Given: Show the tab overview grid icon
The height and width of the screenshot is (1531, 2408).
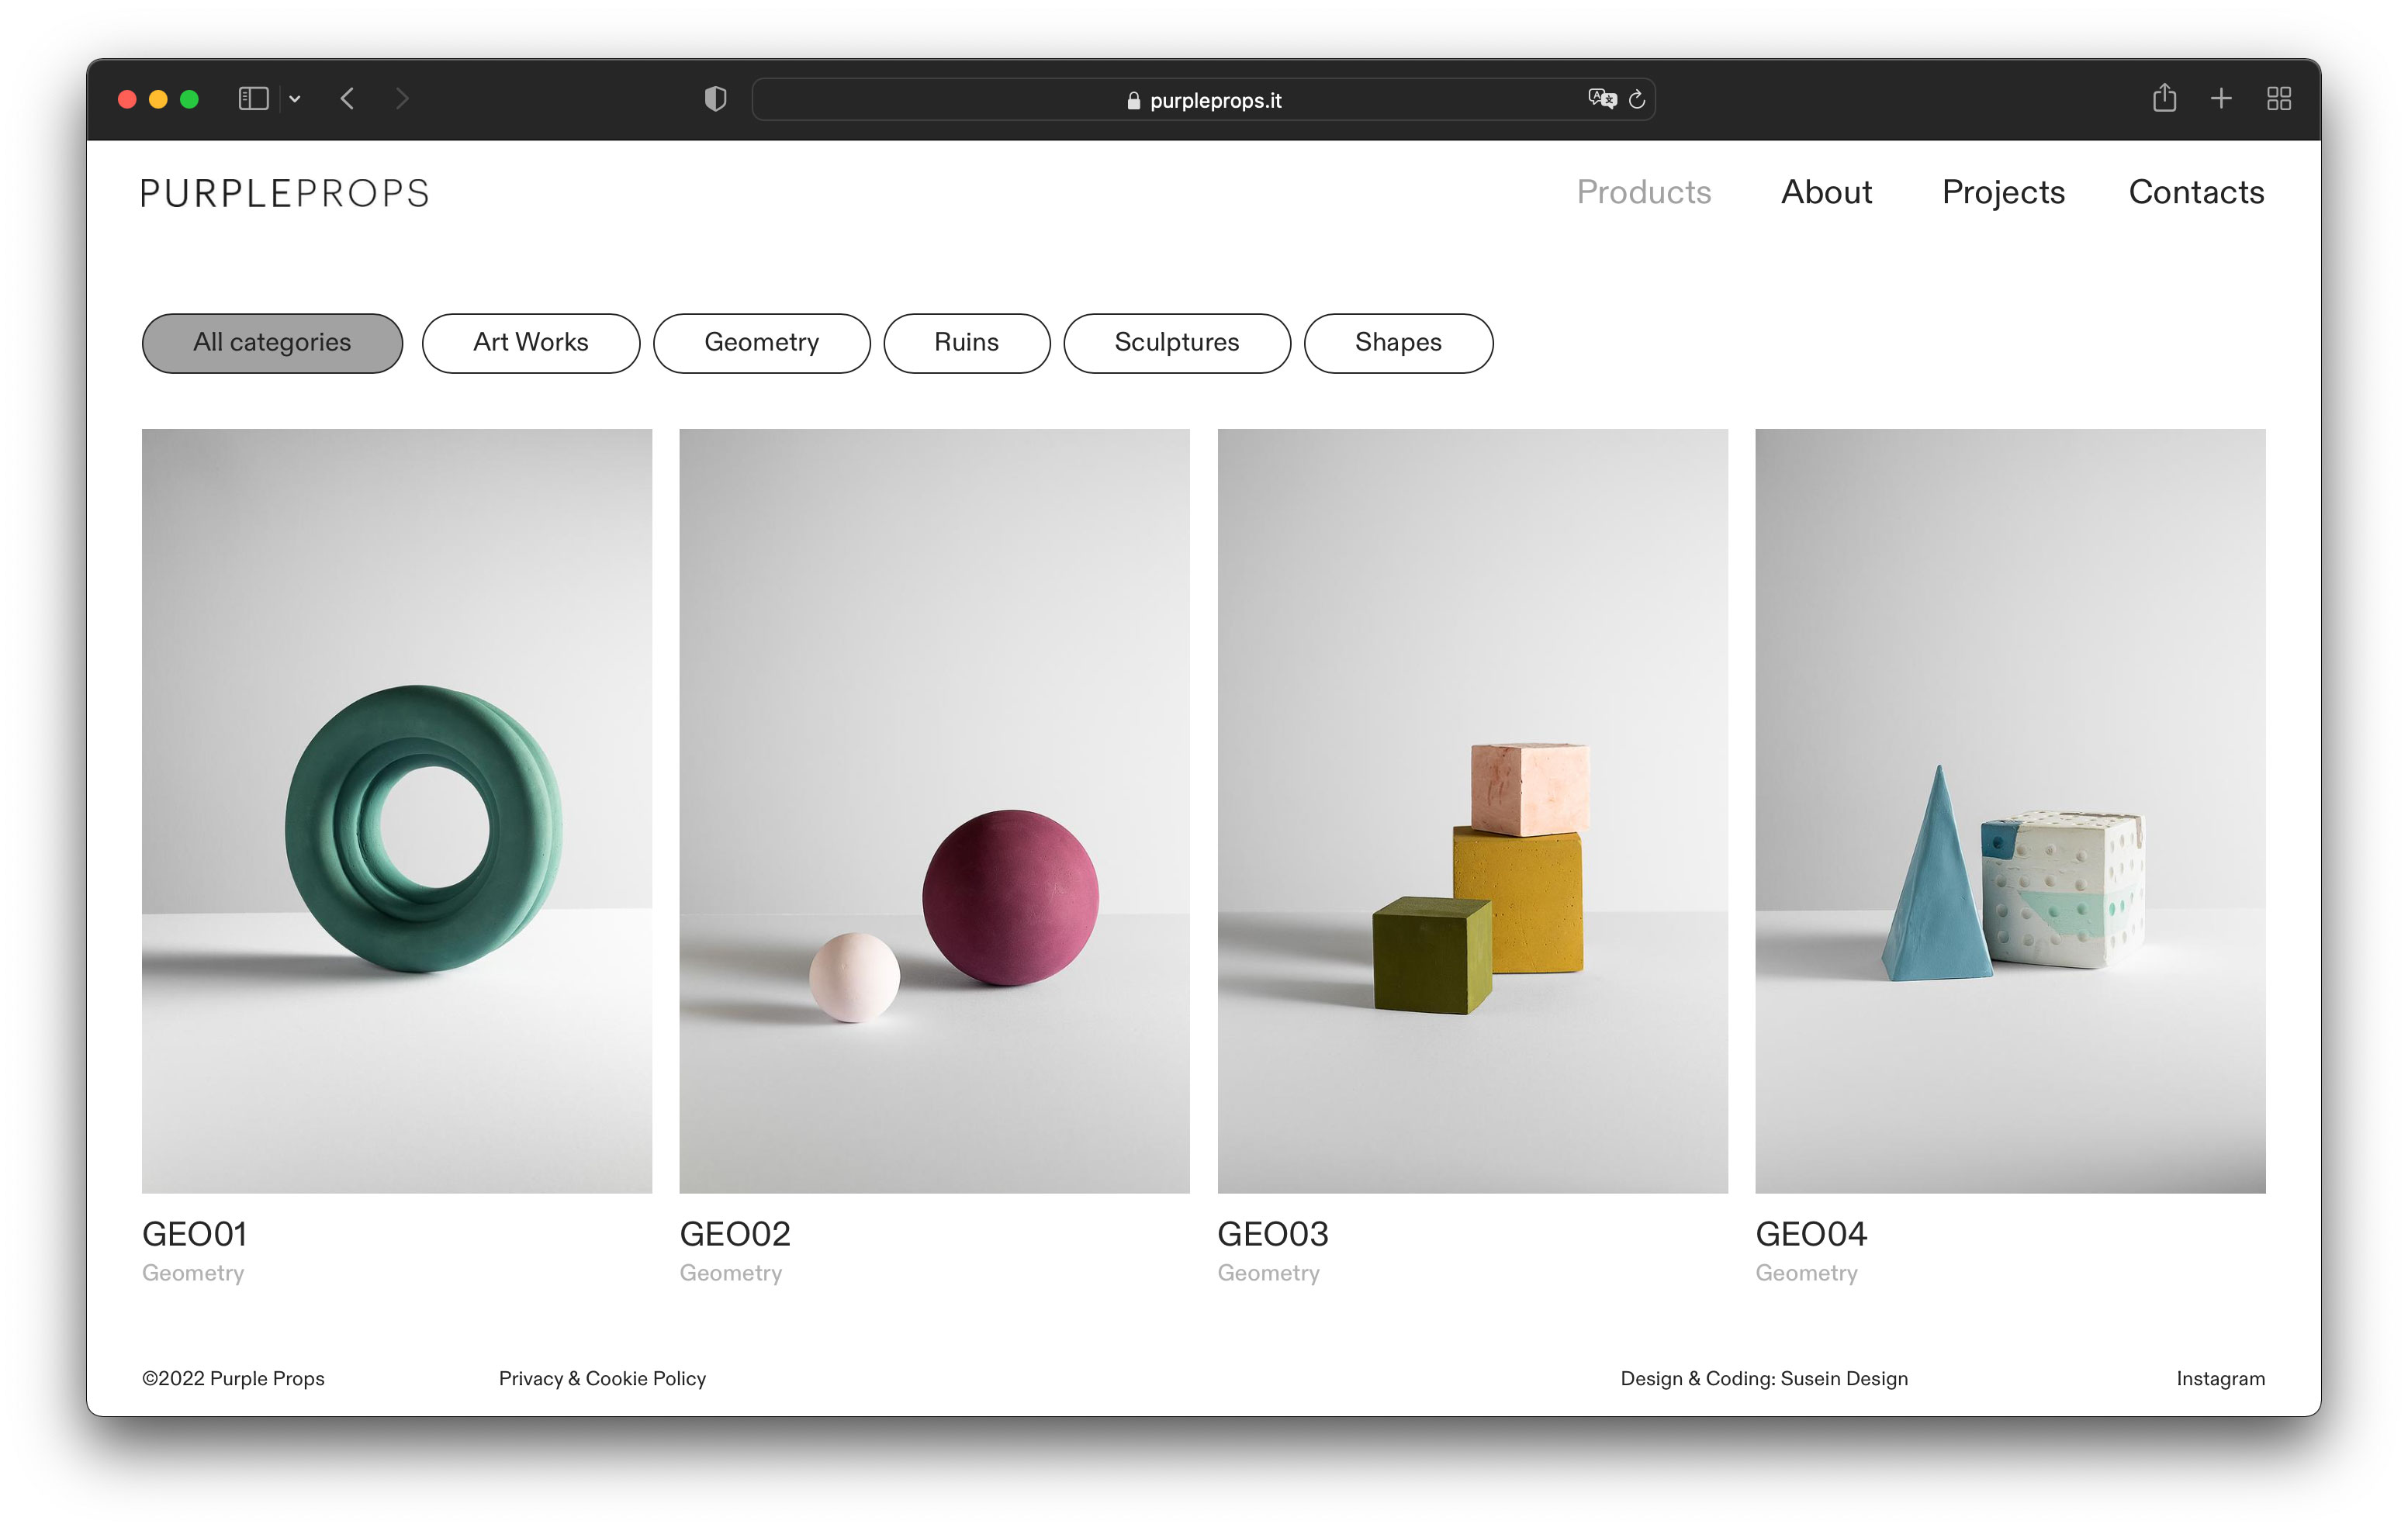Looking at the screenshot, I should (x=2278, y=98).
